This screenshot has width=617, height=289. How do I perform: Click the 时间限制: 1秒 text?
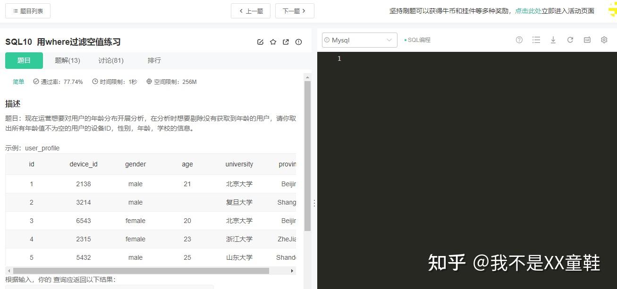point(115,82)
